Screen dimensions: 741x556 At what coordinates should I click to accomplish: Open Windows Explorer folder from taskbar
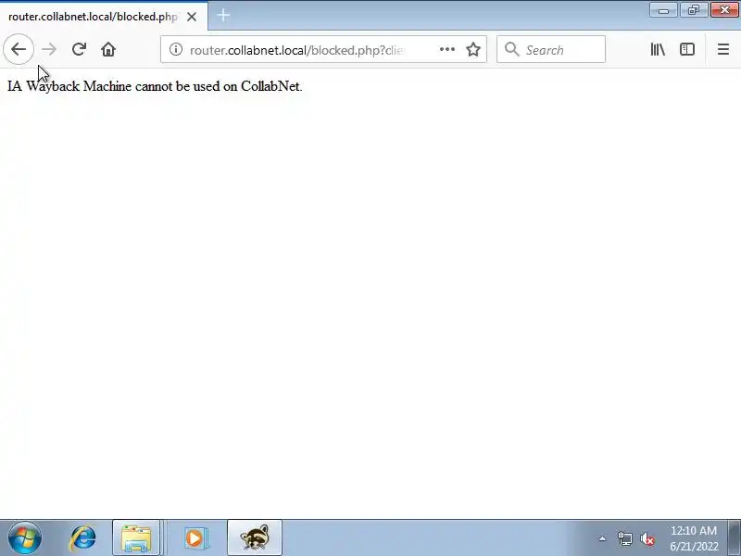(136, 538)
